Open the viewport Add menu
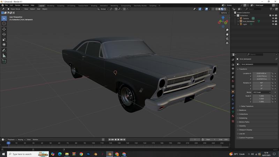The image size is (279, 157). 38,9
